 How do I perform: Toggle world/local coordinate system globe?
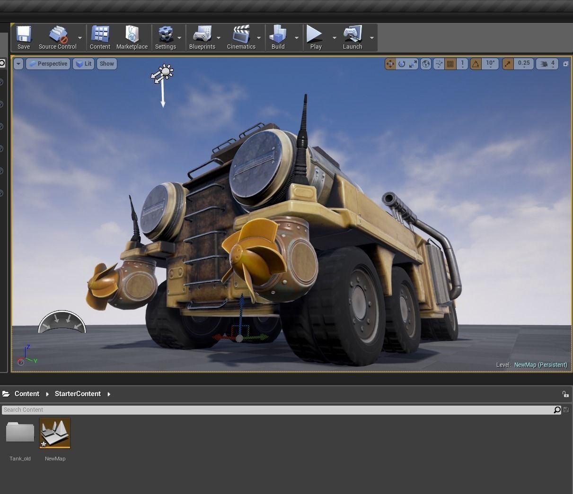pos(426,64)
